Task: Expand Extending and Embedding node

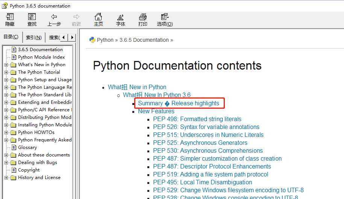Action: 6,102
